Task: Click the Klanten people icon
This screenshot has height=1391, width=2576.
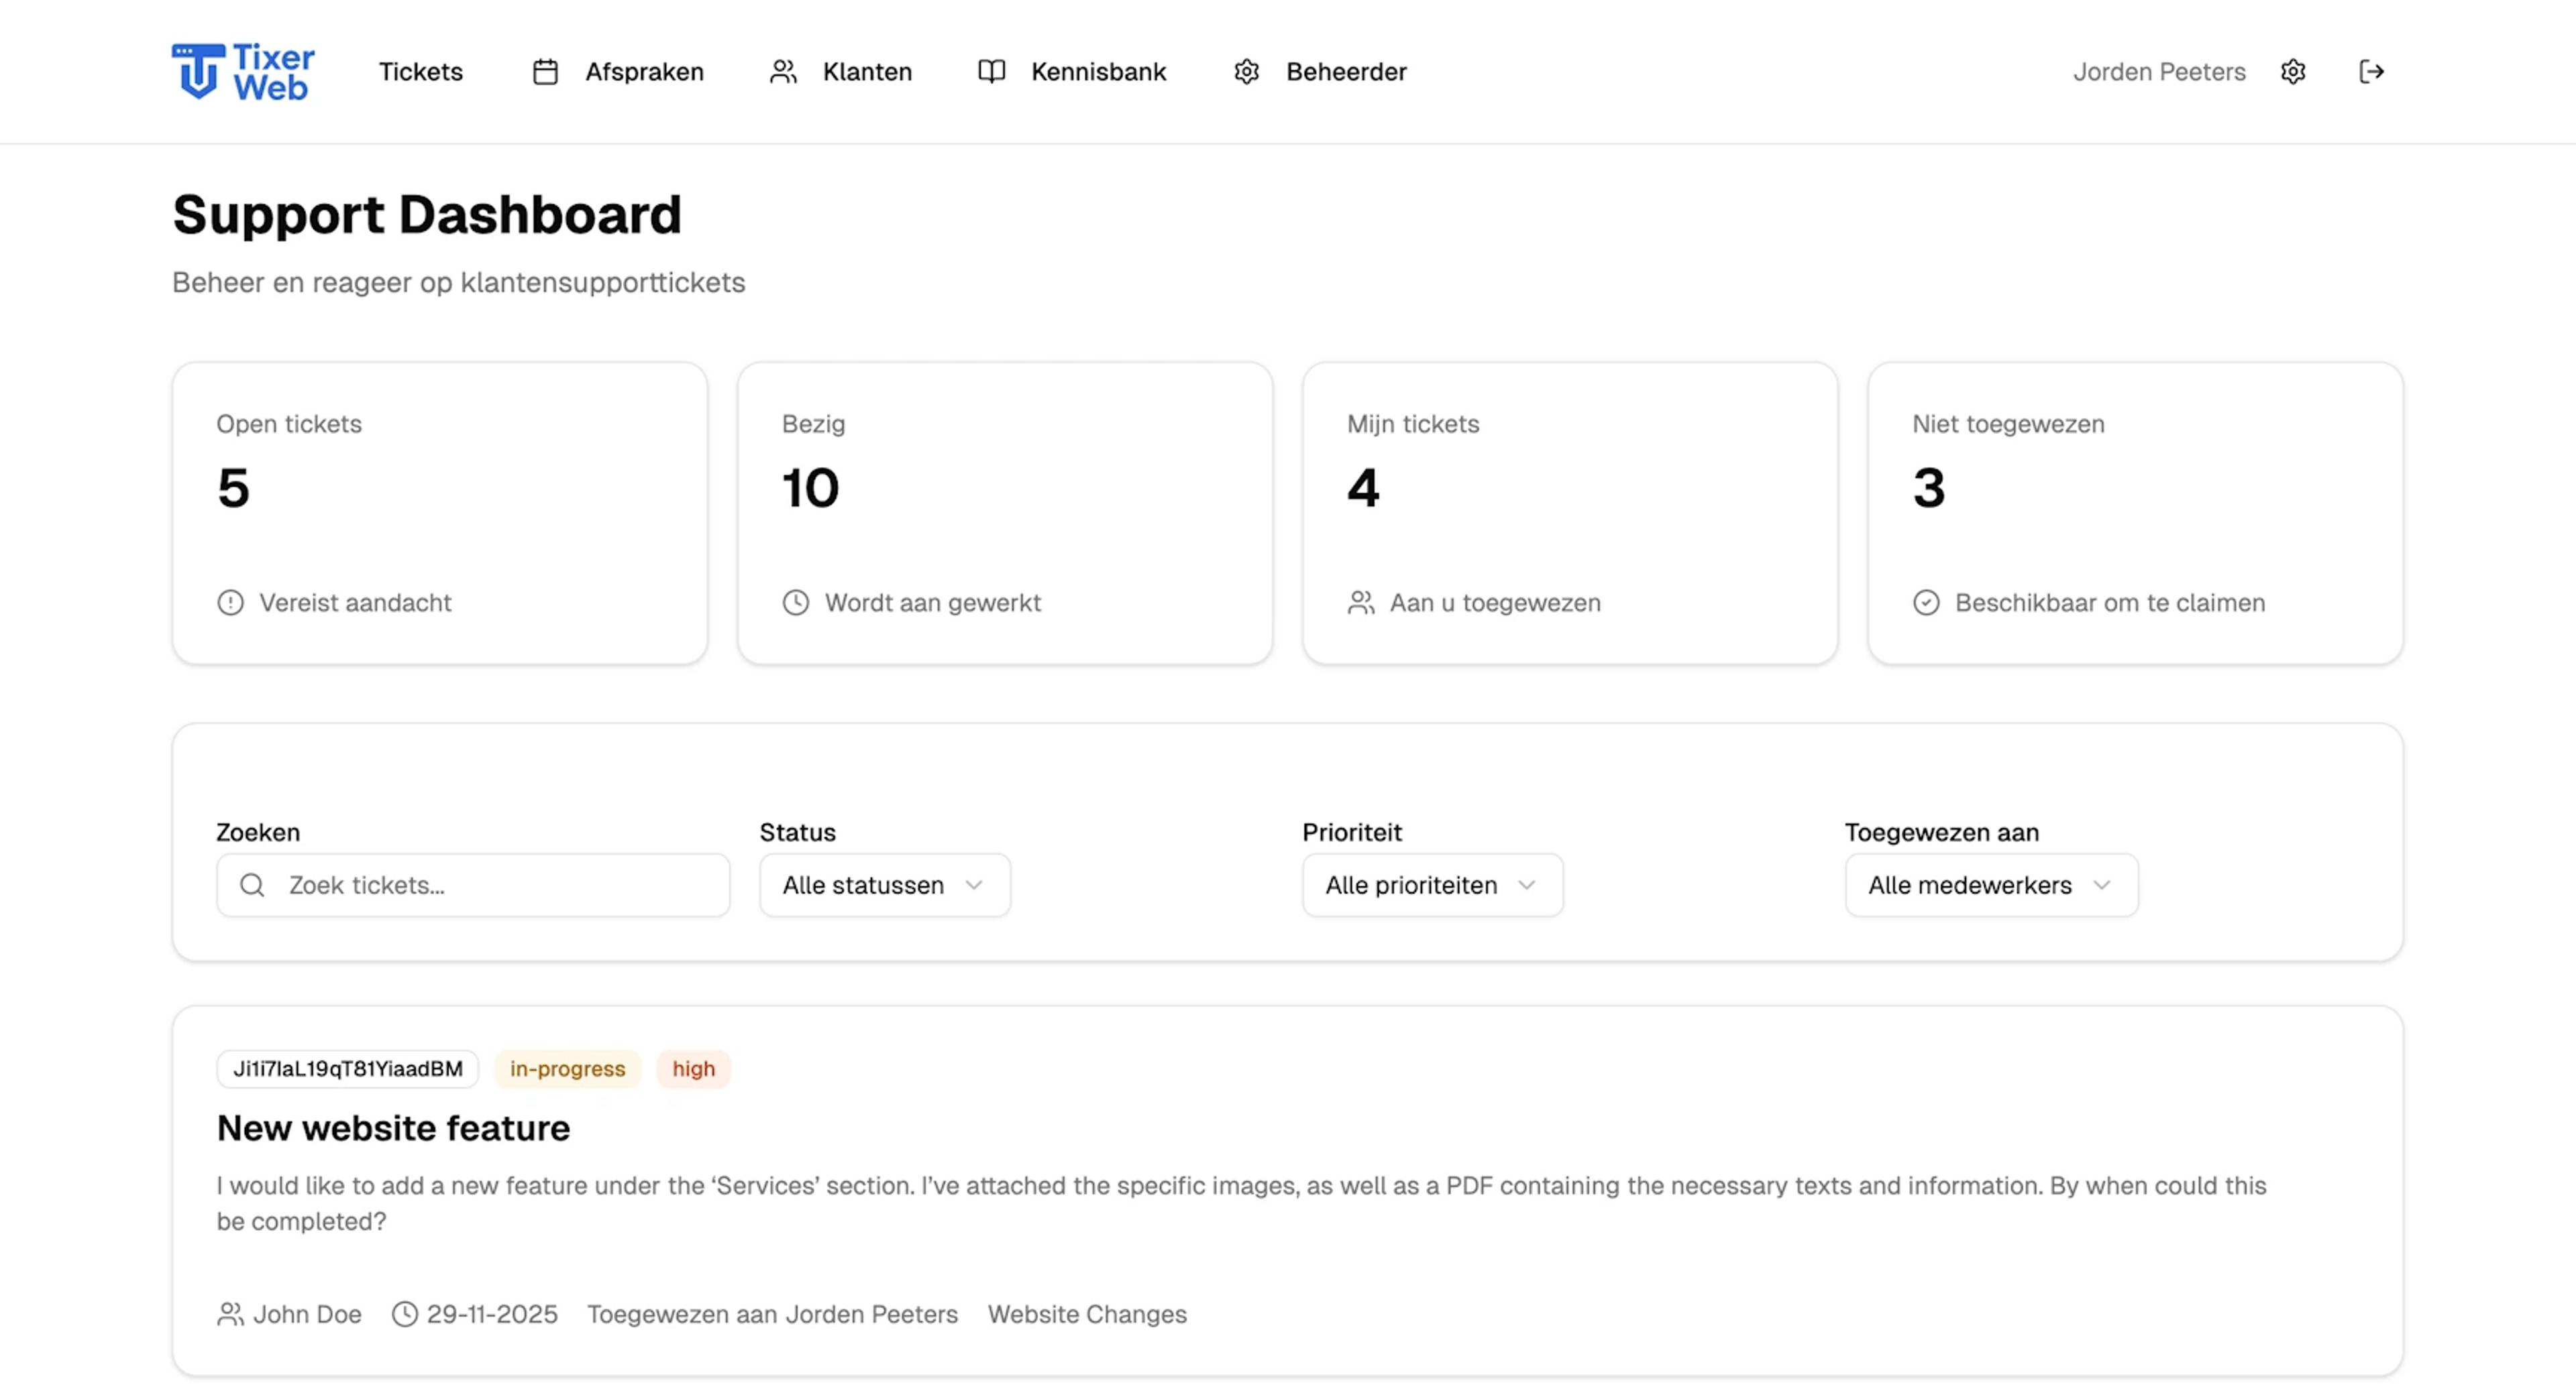Action: [x=783, y=72]
